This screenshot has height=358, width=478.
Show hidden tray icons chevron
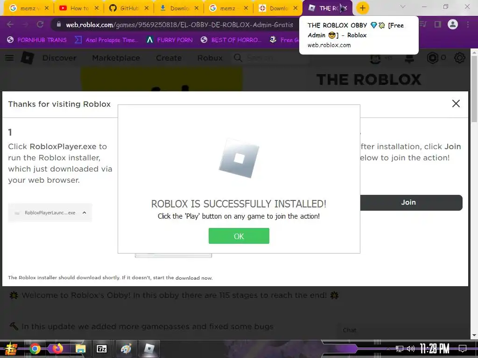[388, 349]
